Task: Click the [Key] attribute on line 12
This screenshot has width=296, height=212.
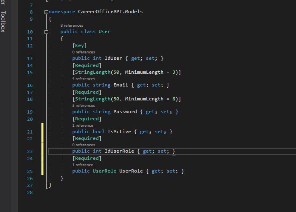Action: point(79,46)
